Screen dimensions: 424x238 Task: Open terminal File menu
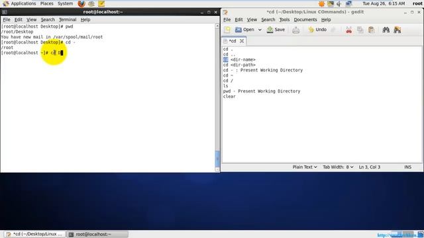pos(7,20)
